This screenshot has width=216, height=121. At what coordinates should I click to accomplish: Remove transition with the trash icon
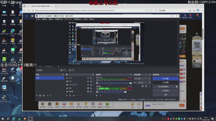point(146,86)
